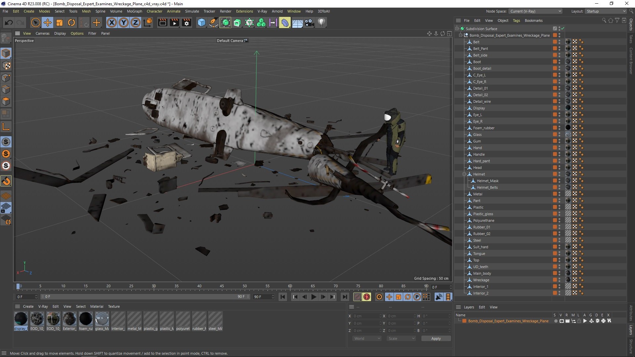Click Enable Snap icon in left sidebar
The height and width of the screenshot is (357, 635).
coord(6,181)
